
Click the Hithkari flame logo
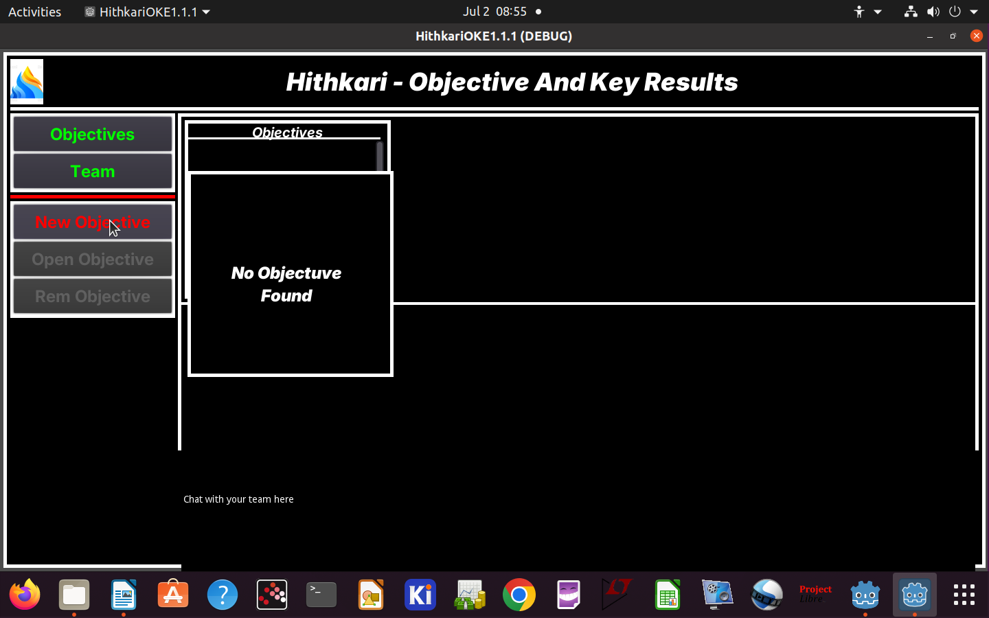pyautogui.click(x=27, y=82)
